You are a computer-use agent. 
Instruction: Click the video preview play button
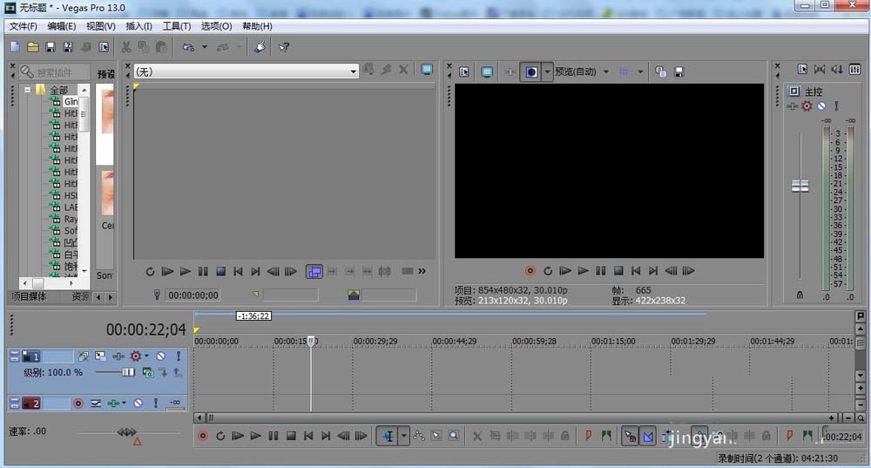click(583, 271)
